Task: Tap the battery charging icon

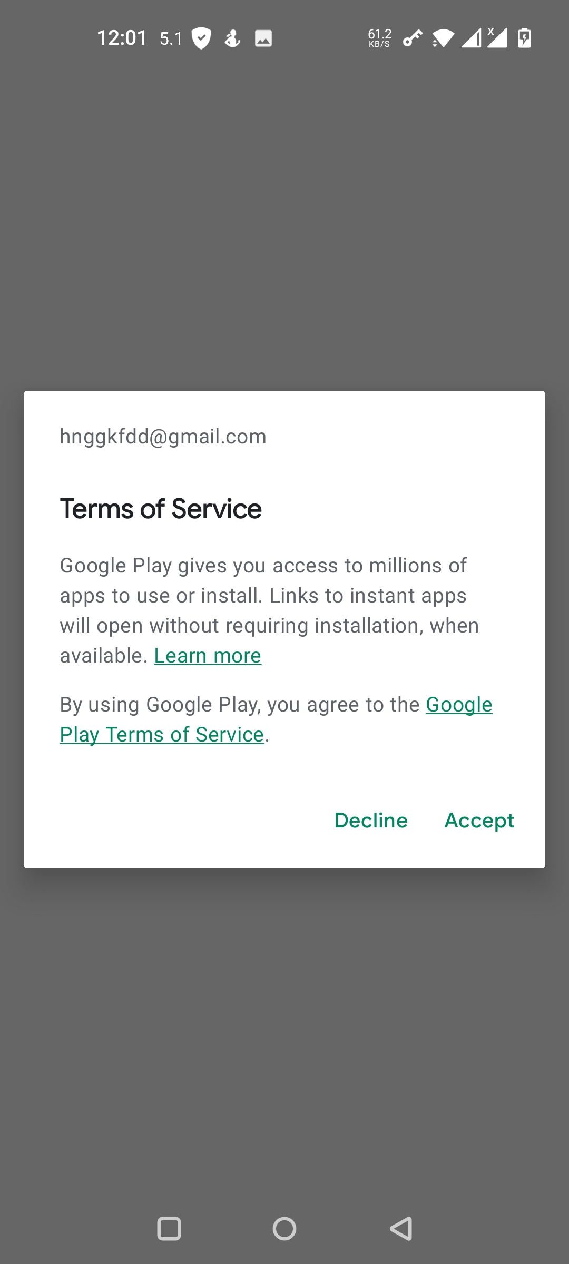Action: [x=524, y=38]
